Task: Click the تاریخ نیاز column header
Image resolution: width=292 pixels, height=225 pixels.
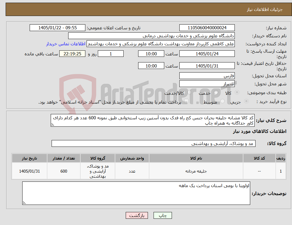Action: [29, 158]
